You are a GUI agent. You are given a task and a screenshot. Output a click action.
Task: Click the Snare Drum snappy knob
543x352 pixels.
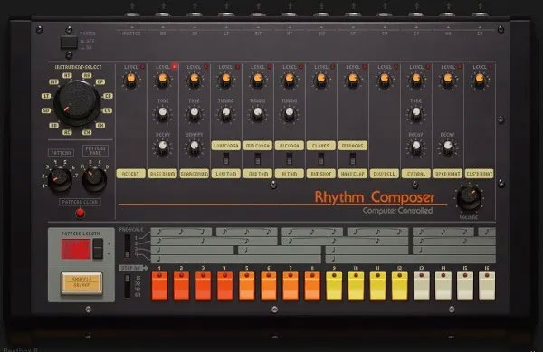195,147
